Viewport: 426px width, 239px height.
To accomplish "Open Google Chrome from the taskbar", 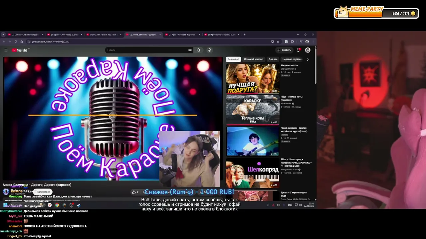I will (57, 205).
